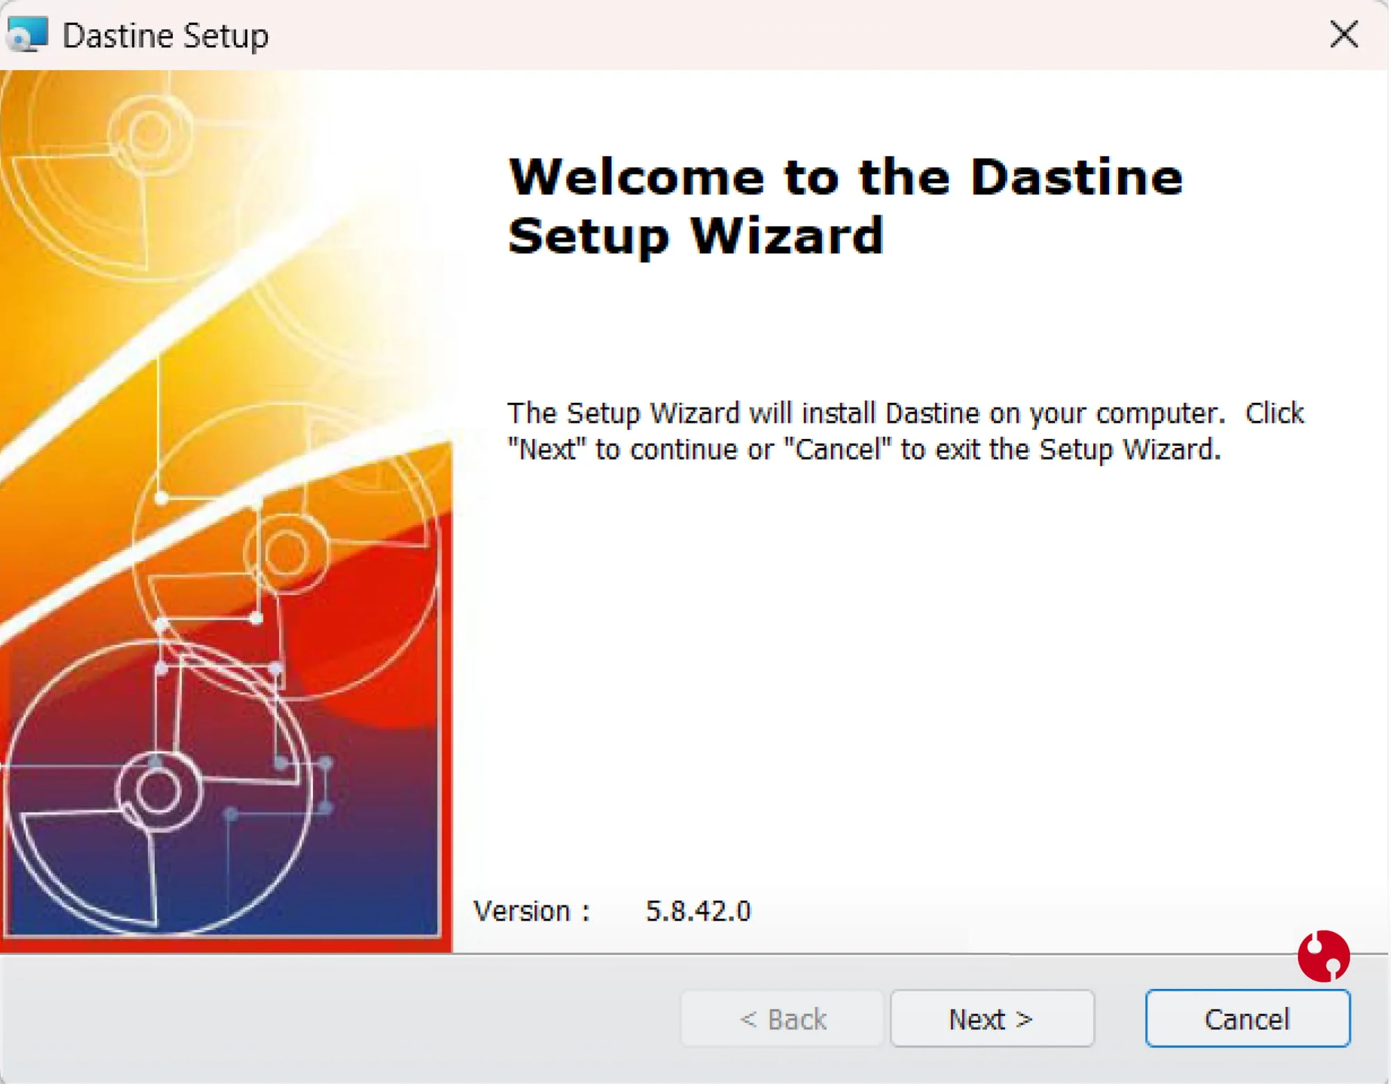Cancel the Dastine setup
The image size is (1391, 1084).
click(x=1247, y=1019)
